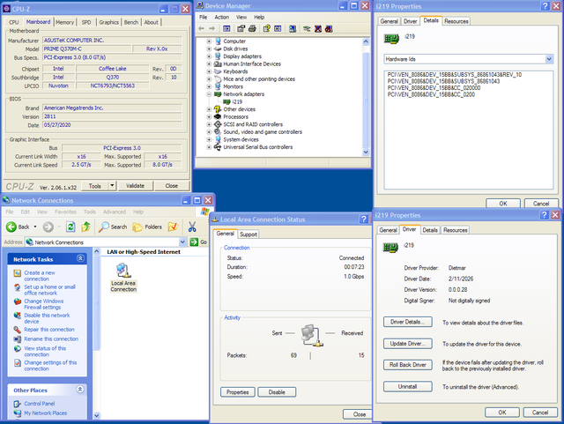Click the Repair this connection icon
Viewport: 564px width, 424px height.
coord(18,330)
